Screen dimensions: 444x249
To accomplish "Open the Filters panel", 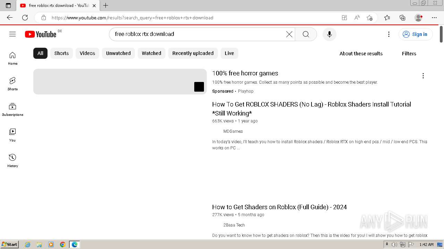I will (x=409, y=54).
